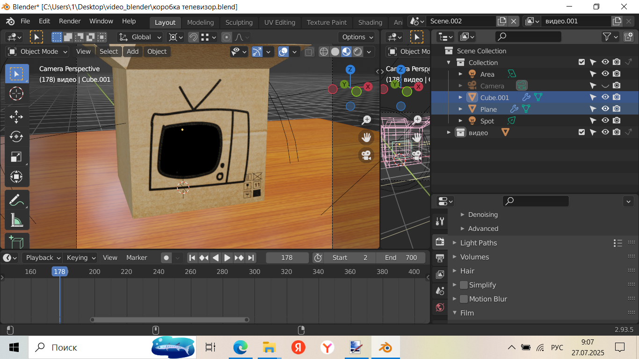The height and width of the screenshot is (359, 639).
Task: Expand the Light Paths panel
Action: pyautogui.click(x=478, y=243)
